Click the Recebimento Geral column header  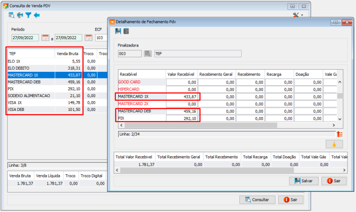coord(216,74)
